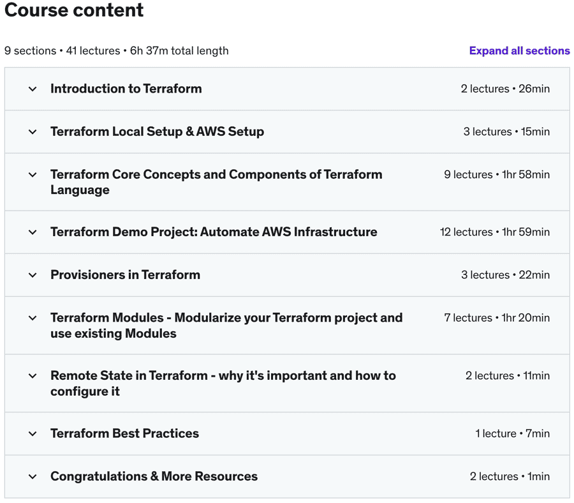Expand all sections link
The image size is (574, 503).
click(519, 50)
